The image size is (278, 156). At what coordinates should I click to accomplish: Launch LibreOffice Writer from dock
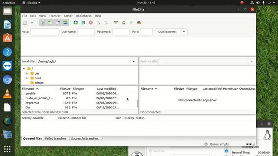pyautogui.click(x=7, y=24)
